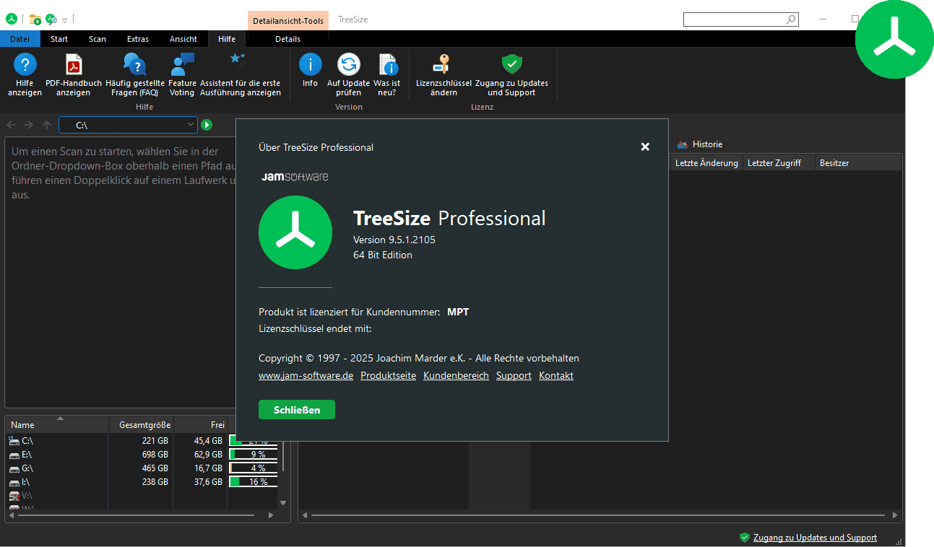Click the drive list horizontal scroll right arrow
The image size is (934, 547).
pyautogui.click(x=271, y=515)
